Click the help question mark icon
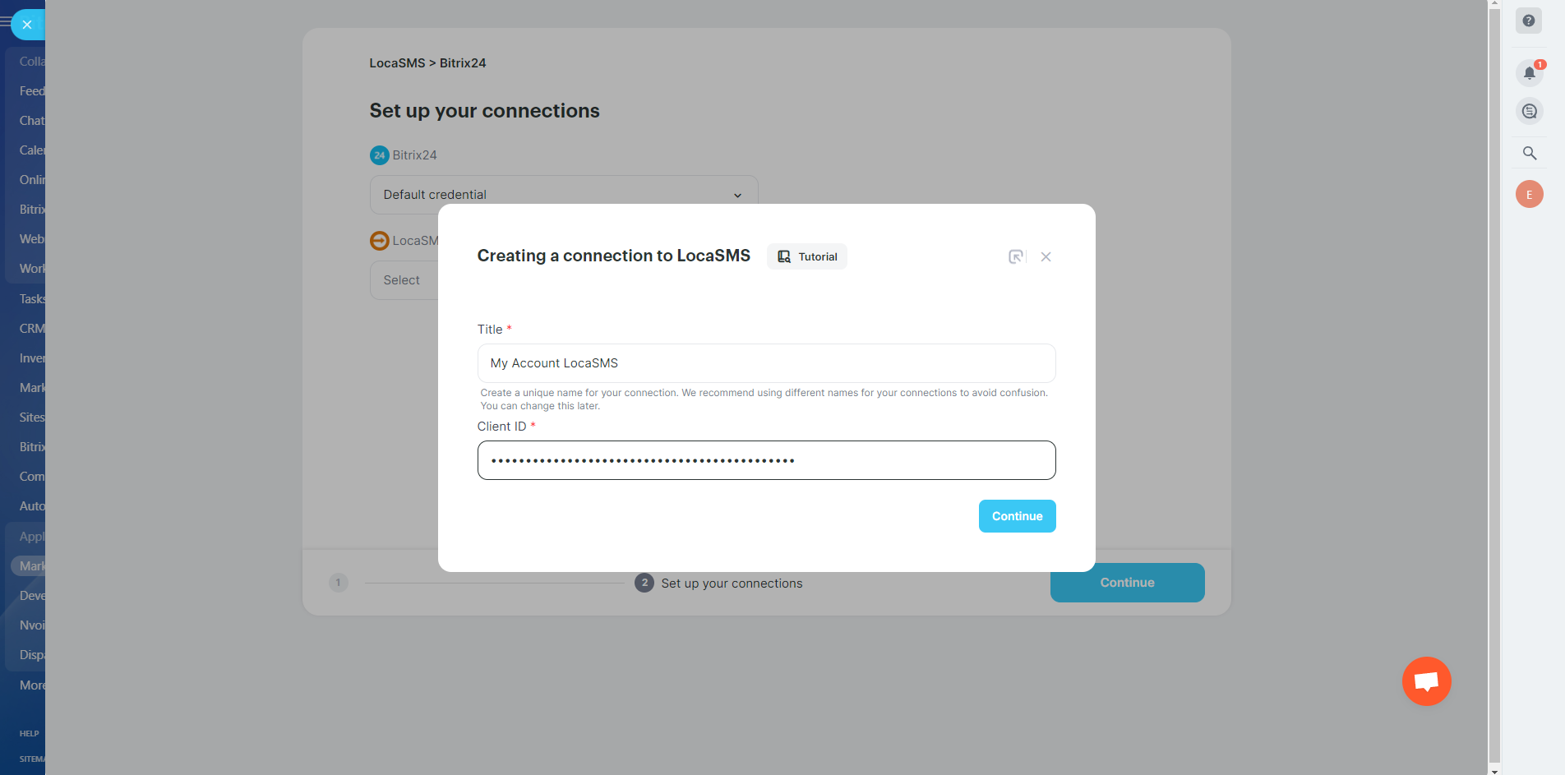 (x=1529, y=21)
